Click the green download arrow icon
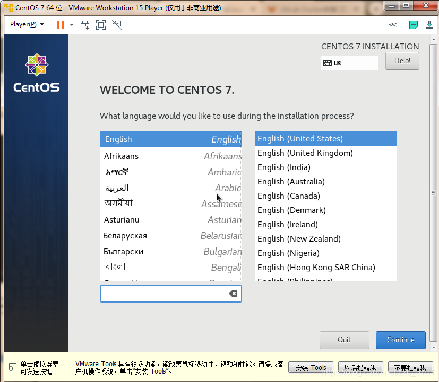Screen dimensions: 439x382 pyautogui.click(x=429, y=25)
